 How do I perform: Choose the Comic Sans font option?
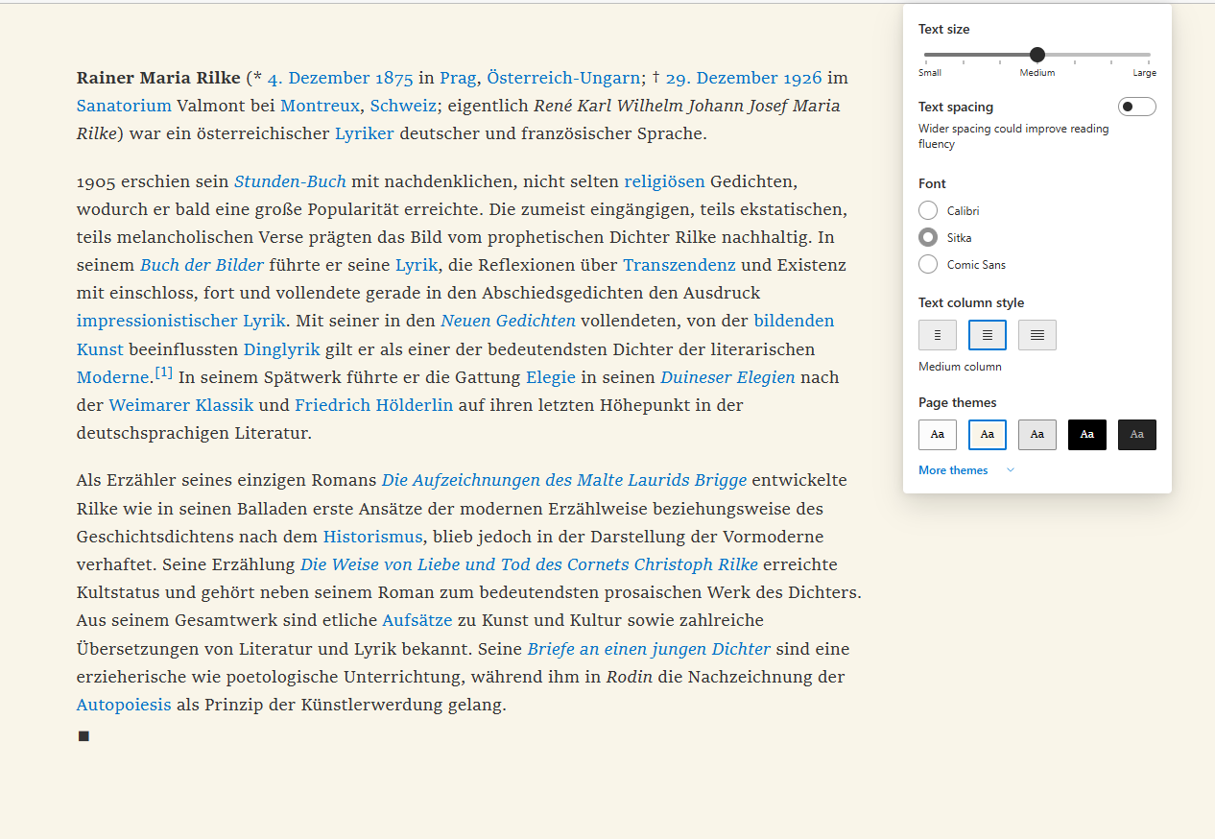pos(928,264)
